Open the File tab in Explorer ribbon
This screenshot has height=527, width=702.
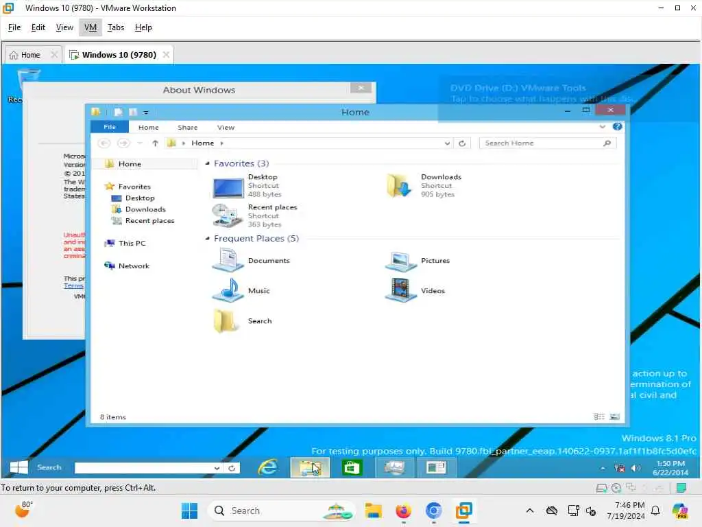pos(110,127)
